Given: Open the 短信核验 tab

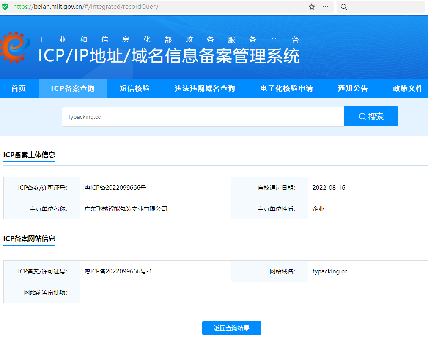Looking at the screenshot, I should point(134,88).
